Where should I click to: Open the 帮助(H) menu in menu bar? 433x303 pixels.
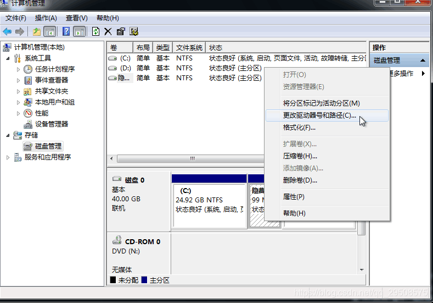pyautogui.click(x=108, y=18)
